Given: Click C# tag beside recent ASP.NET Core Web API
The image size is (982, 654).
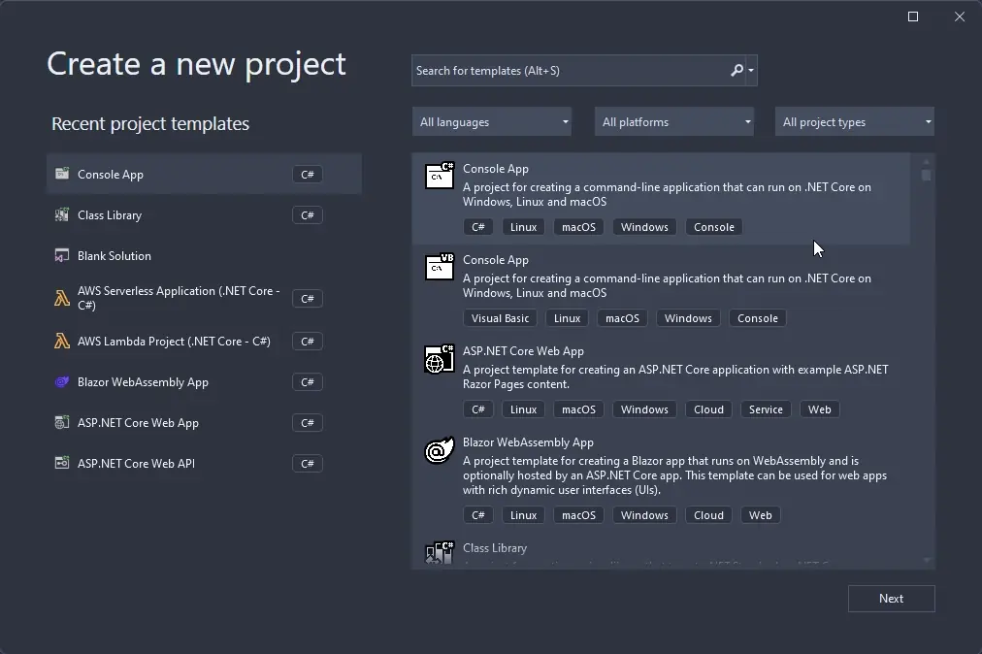Looking at the screenshot, I should pos(308,464).
